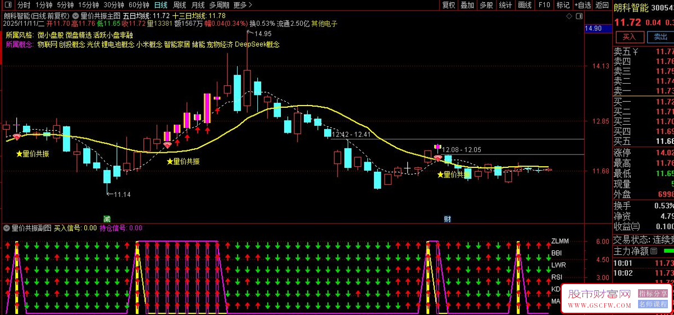Select the 月线 monthly chart tab
The image size is (674, 315).
coord(198,5)
